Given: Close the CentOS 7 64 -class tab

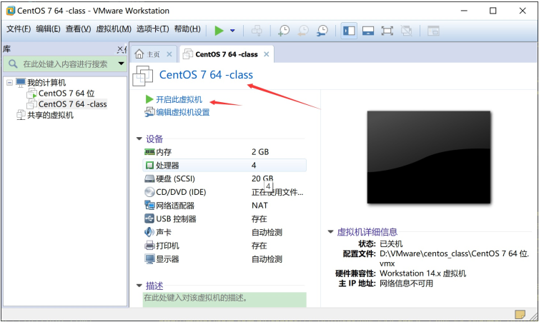Looking at the screenshot, I should (267, 54).
